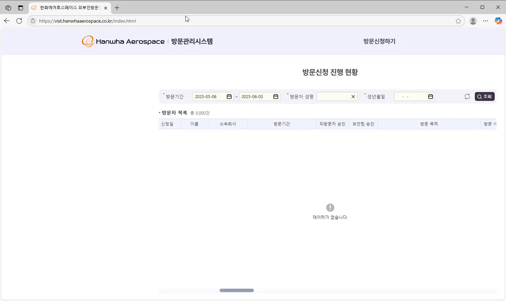This screenshot has height=301, width=506.
Task: Open a new browser tab
Action: pyautogui.click(x=117, y=8)
